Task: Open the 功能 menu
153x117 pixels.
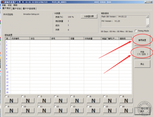Action: click(x=4, y=5)
